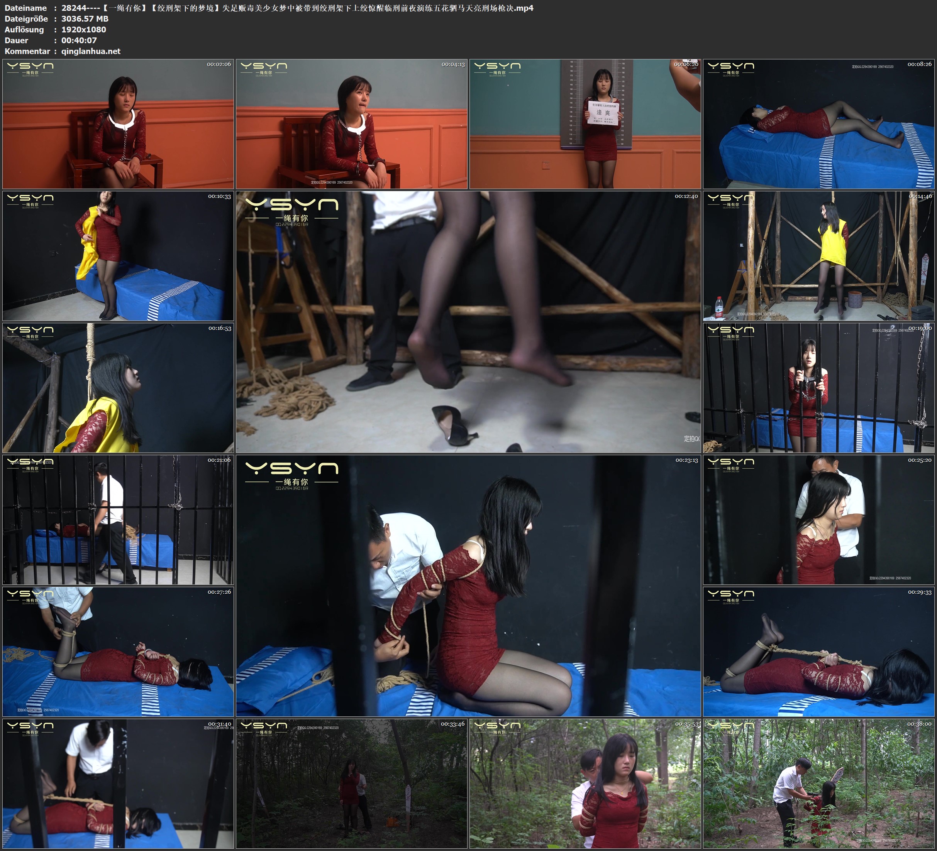Click the Dateiname filename text
This screenshot has height=851, width=937.
[x=297, y=8]
